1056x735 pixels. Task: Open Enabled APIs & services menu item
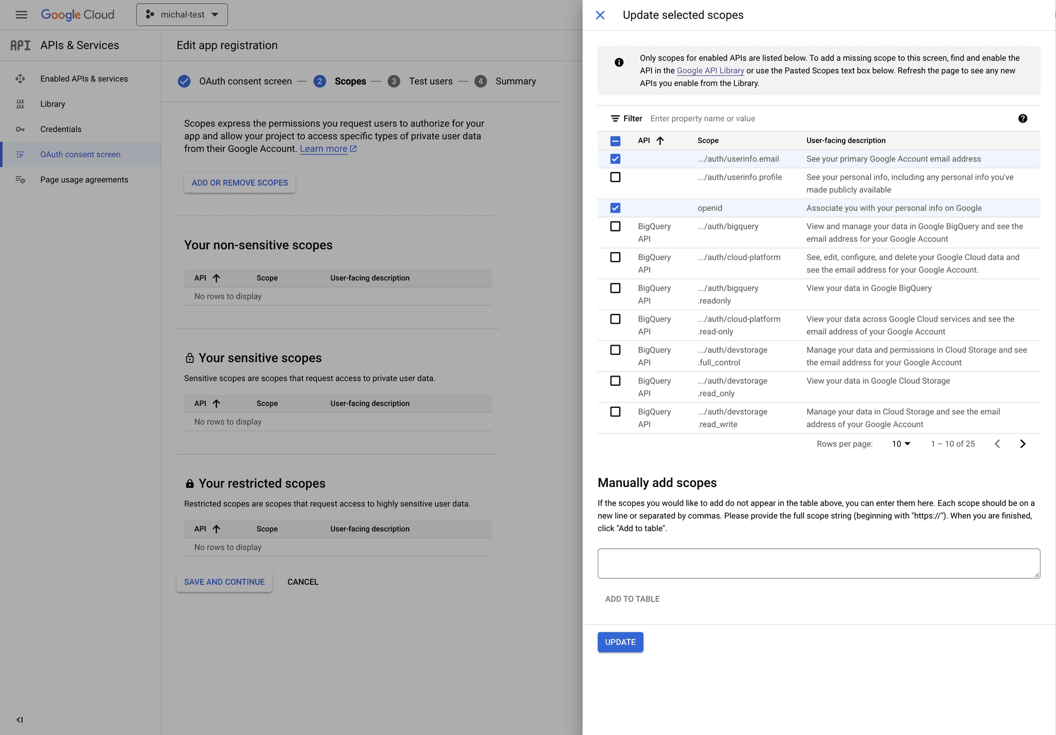[84, 79]
